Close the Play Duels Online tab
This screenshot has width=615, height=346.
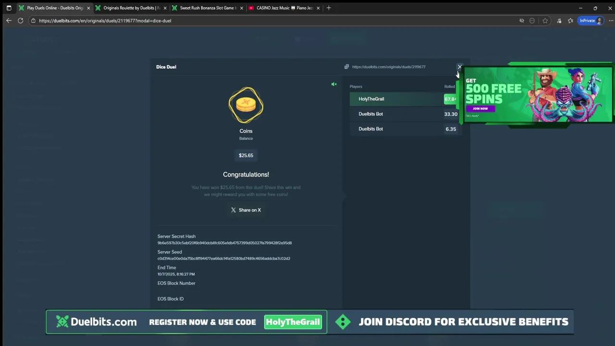pyautogui.click(x=88, y=8)
